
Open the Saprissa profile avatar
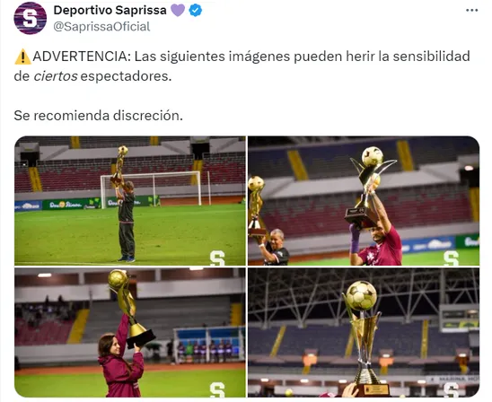click(31, 18)
